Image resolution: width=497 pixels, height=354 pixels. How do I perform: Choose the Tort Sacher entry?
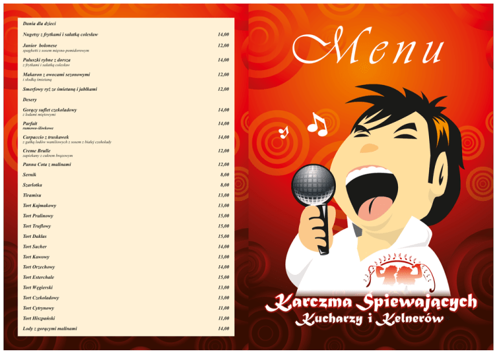coord(36,246)
